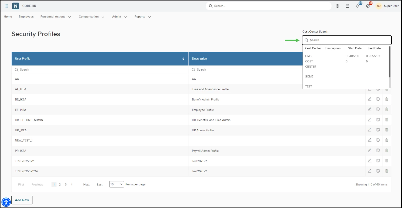
Task: Copy the EE_IKEA profile
Action: 378,109
